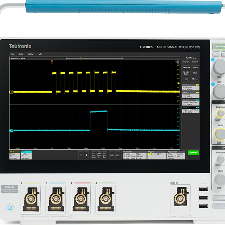Click the zoom box draw icon

(186, 79)
